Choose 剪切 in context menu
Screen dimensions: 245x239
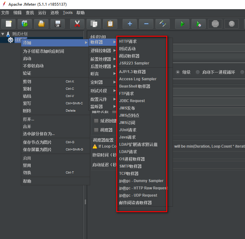tap(55, 82)
